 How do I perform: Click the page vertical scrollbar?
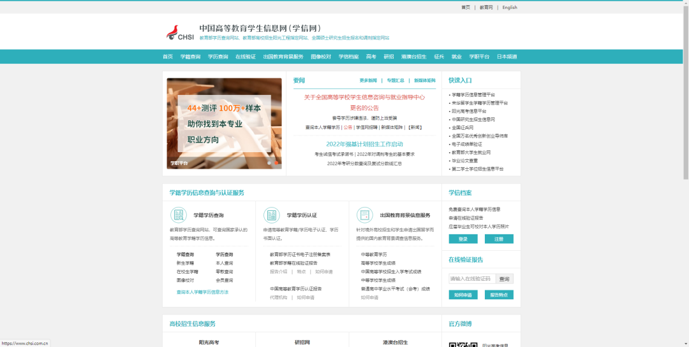pos(686,92)
